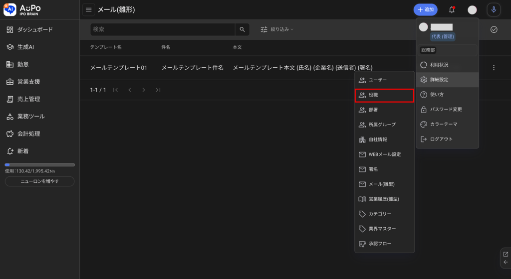The width and height of the screenshot is (511, 279).
Task: Click the user avatar icon in header
Action: point(472,10)
